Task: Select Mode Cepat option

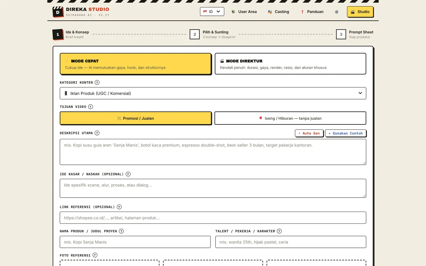Action: pyautogui.click(x=135, y=64)
